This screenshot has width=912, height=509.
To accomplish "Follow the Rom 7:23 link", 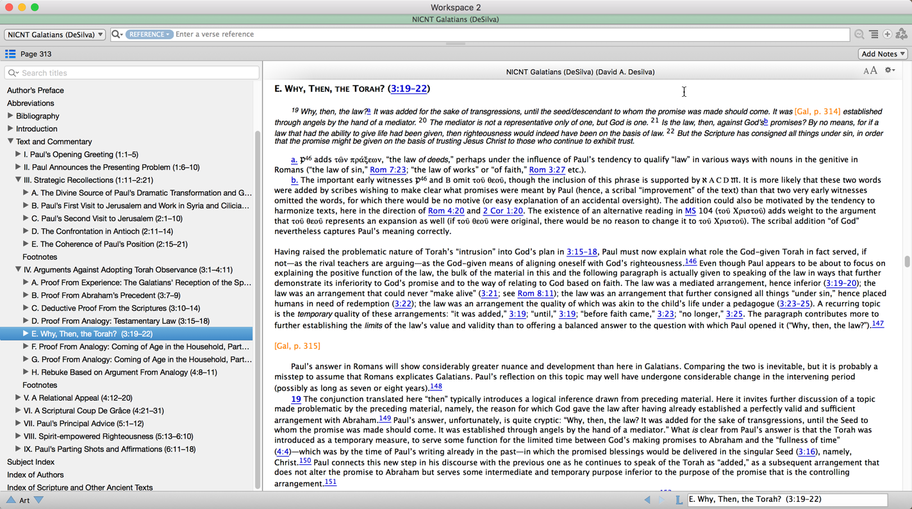I will (388, 170).
